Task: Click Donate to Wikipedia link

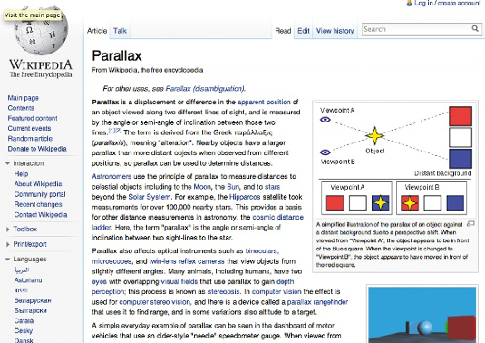Action: point(37,149)
